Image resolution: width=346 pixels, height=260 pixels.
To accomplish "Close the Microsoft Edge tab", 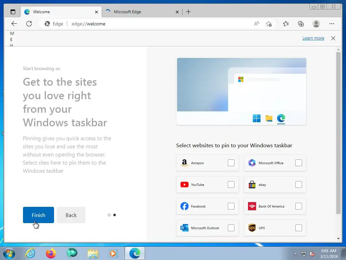I will [177, 12].
